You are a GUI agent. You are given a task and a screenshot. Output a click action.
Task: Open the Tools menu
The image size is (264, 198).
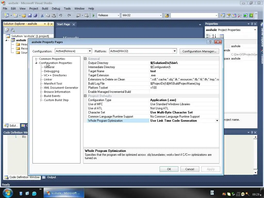pos(67,9)
